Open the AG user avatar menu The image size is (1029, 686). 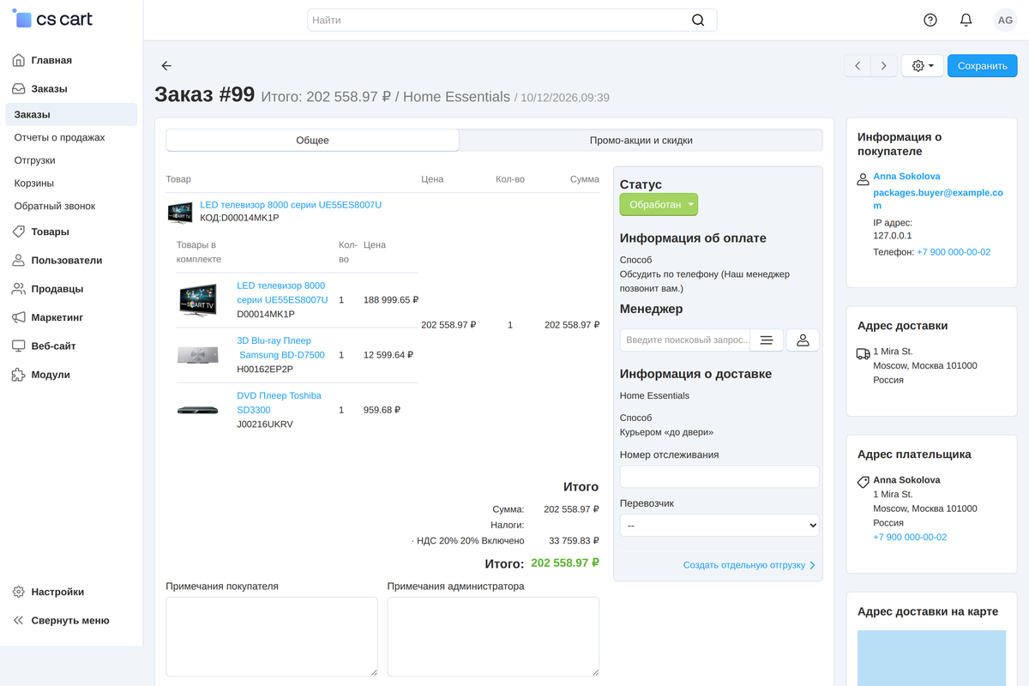(1004, 20)
